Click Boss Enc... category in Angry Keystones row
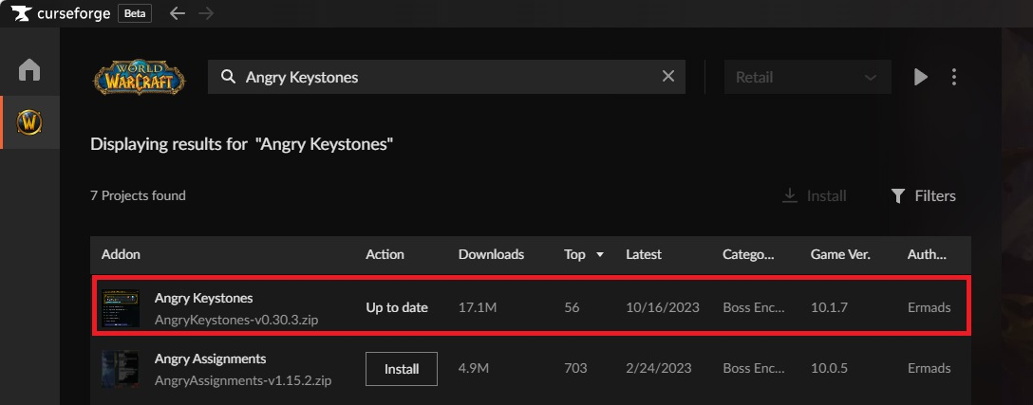Image resolution: width=1033 pixels, height=405 pixels. (x=754, y=307)
